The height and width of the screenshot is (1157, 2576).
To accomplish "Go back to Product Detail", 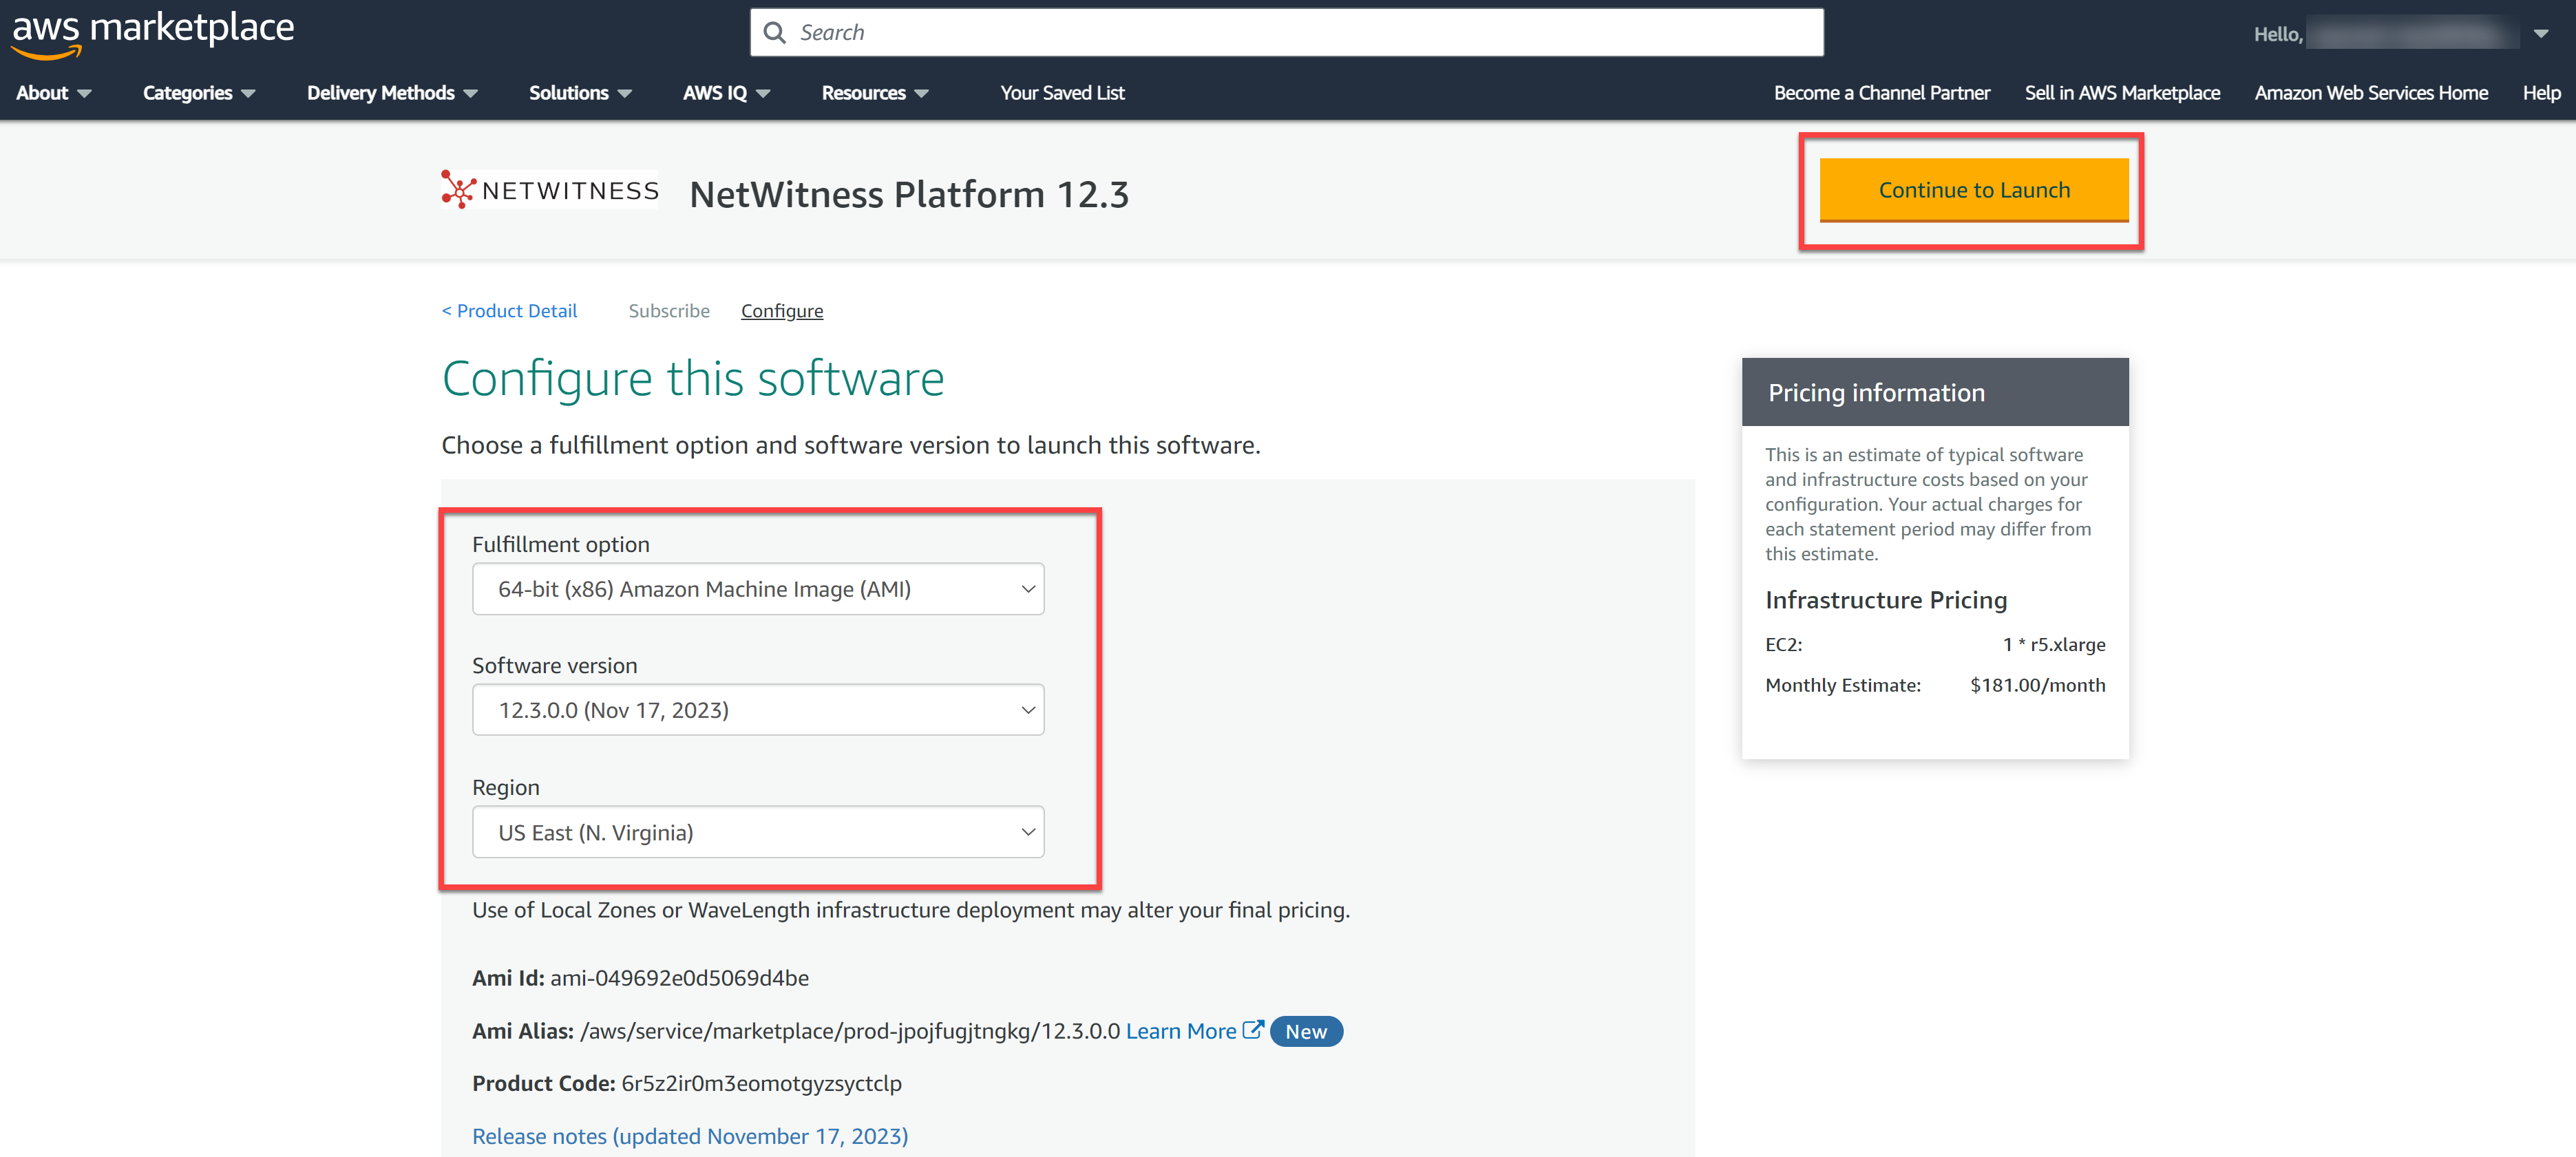I will pyautogui.click(x=509, y=311).
